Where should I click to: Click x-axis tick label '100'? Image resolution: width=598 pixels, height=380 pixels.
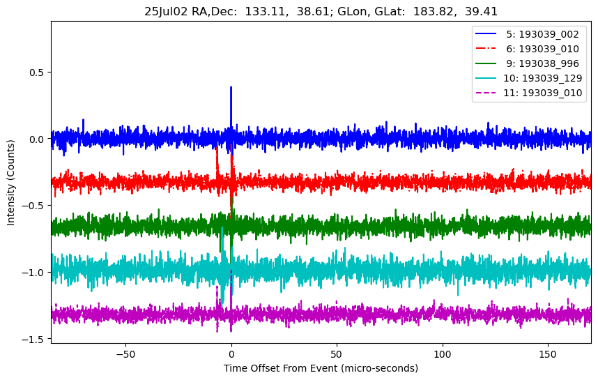(x=443, y=354)
